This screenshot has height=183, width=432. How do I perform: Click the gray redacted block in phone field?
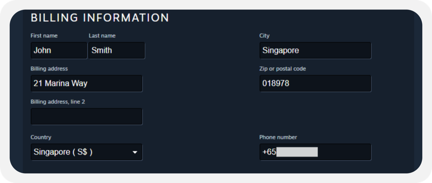click(297, 152)
